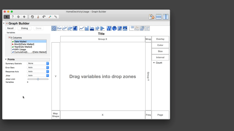
Task: Select the Grabber hand tool
Action: coord(32,17)
